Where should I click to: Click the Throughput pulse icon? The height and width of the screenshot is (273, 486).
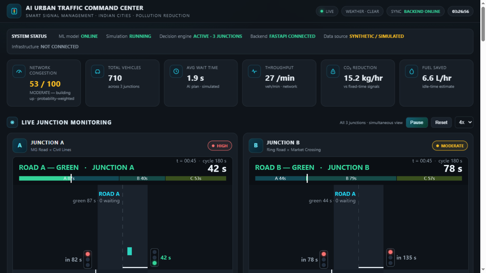click(254, 71)
